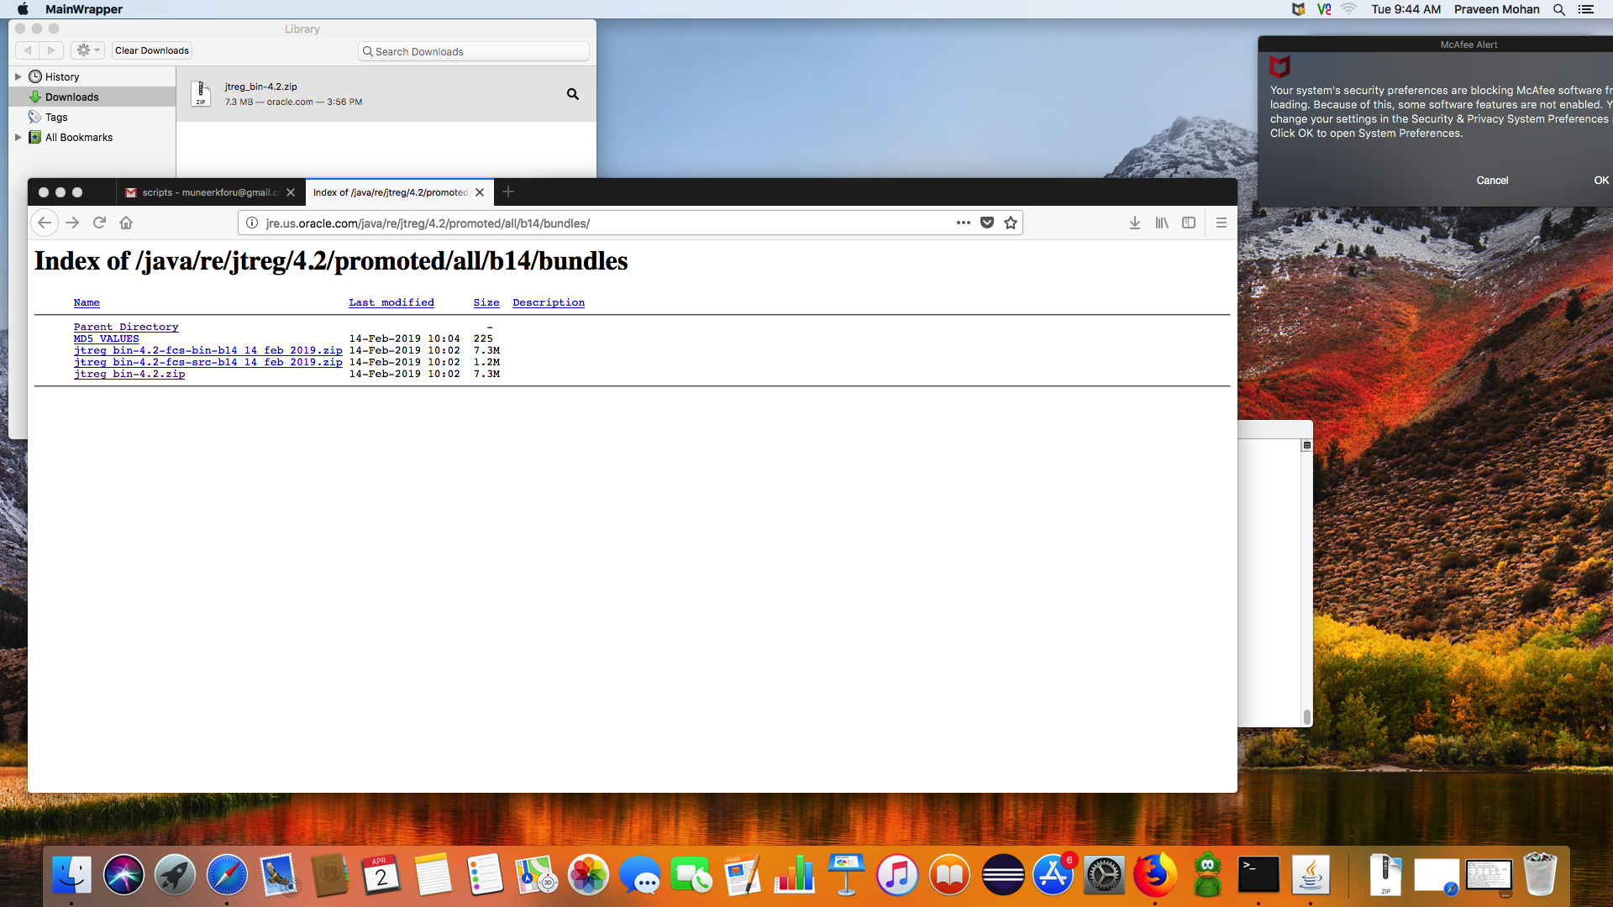Viewport: 1613px width, 907px height.
Task: Open Firefox downloads arrow icon
Action: (1135, 223)
